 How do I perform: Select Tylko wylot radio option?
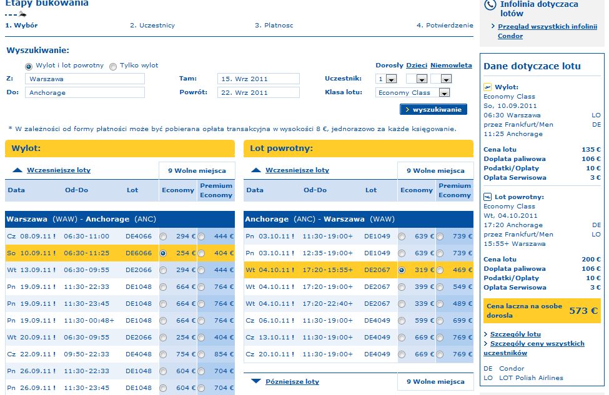(x=113, y=67)
